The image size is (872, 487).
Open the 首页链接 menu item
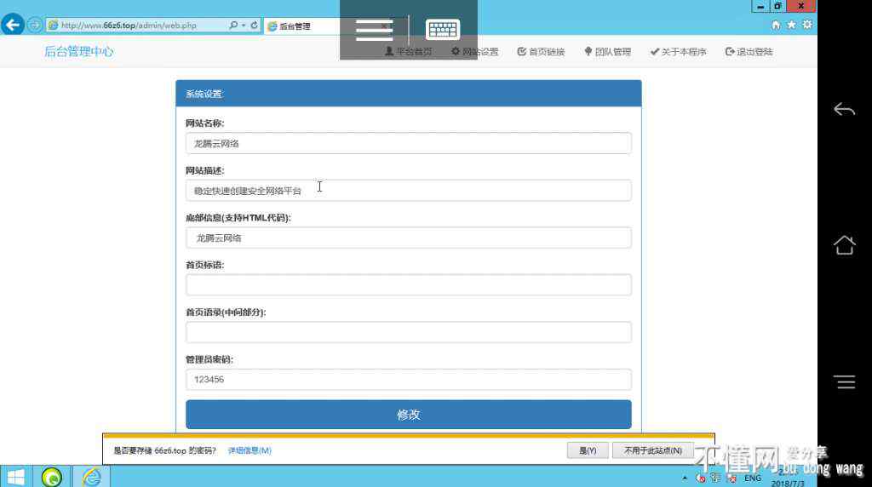point(541,52)
